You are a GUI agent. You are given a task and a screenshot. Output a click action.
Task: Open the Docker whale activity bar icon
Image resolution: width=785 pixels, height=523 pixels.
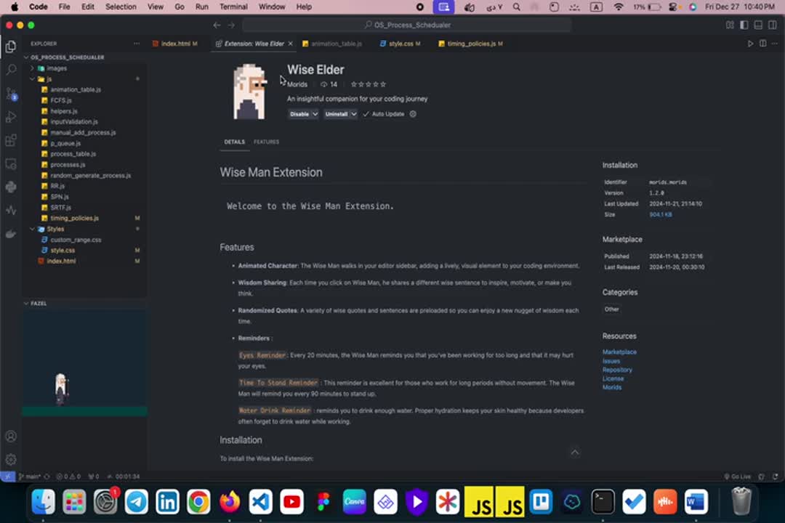click(10, 234)
